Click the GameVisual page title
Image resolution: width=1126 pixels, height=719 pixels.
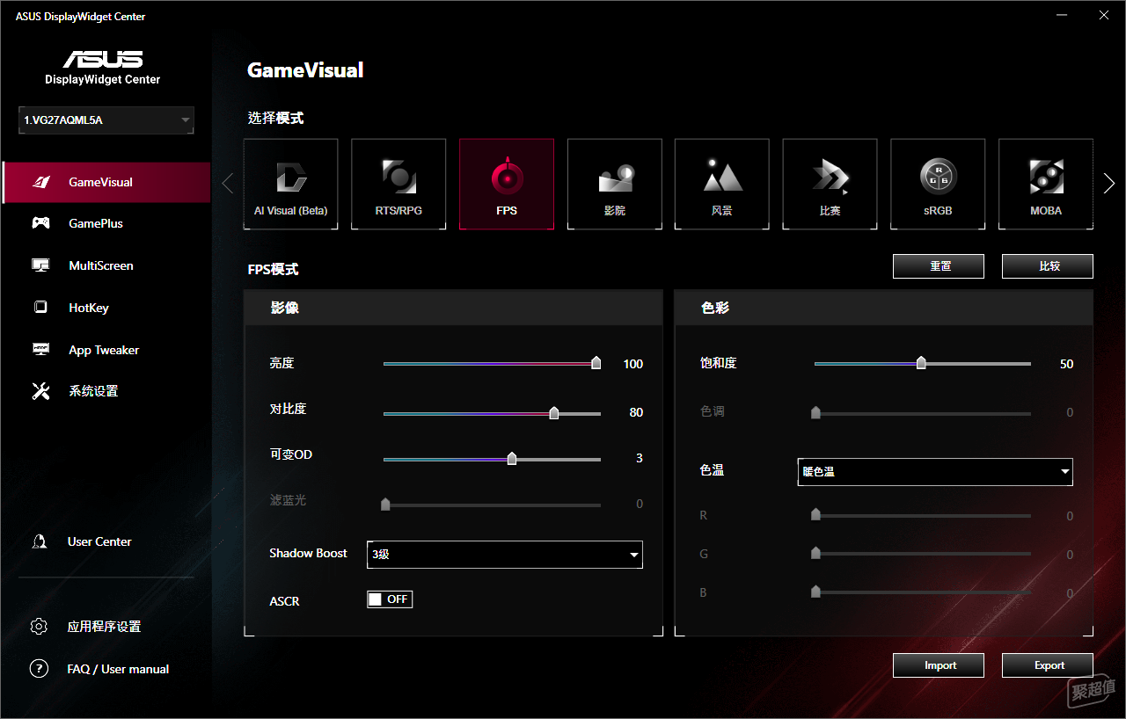(x=305, y=70)
